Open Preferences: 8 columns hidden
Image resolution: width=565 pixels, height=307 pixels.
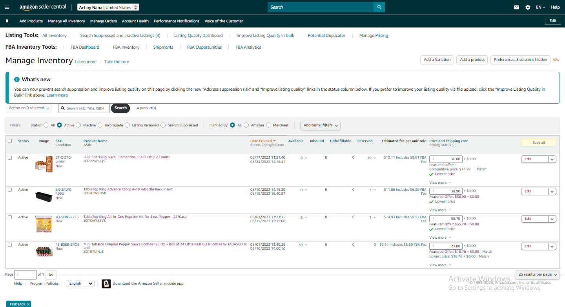[x=520, y=60]
